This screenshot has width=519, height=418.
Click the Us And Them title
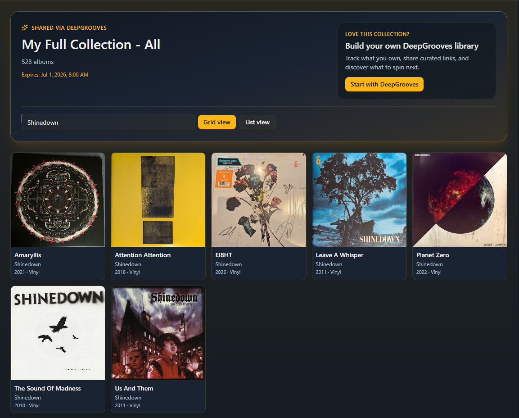point(134,388)
